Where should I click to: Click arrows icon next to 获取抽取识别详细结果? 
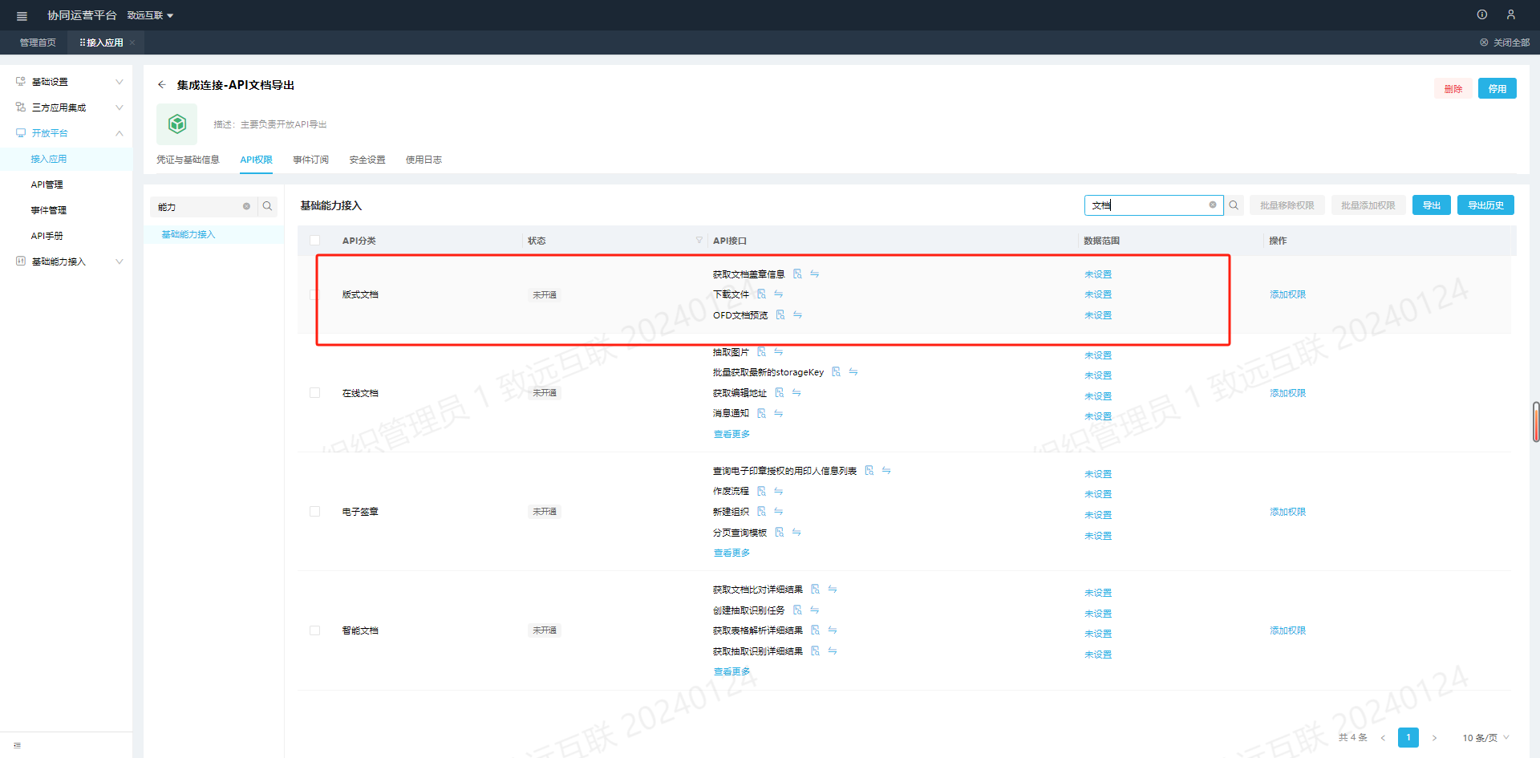pos(833,651)
